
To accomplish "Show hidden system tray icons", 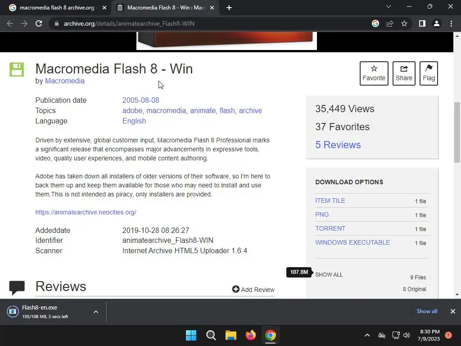I will tap(367, 335).
